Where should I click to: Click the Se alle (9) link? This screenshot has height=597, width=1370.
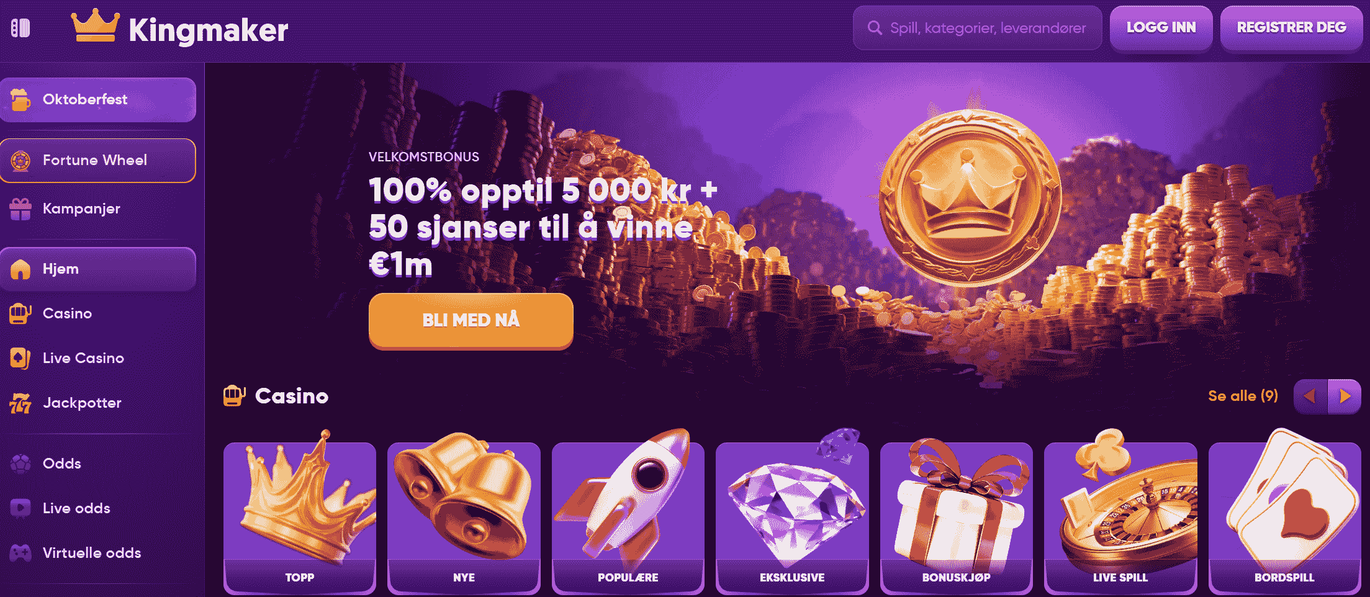pos(1243,396)
